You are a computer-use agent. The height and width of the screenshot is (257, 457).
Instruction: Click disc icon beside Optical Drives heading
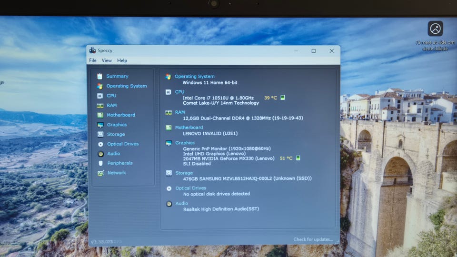[169, 188]
